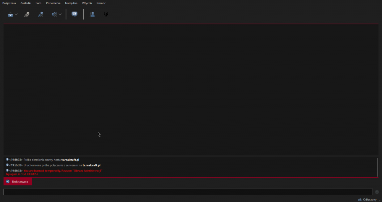Viewport: 382px width, 202px height.
Task: Open the Pozwolenia menu
Action: [53, 3]
